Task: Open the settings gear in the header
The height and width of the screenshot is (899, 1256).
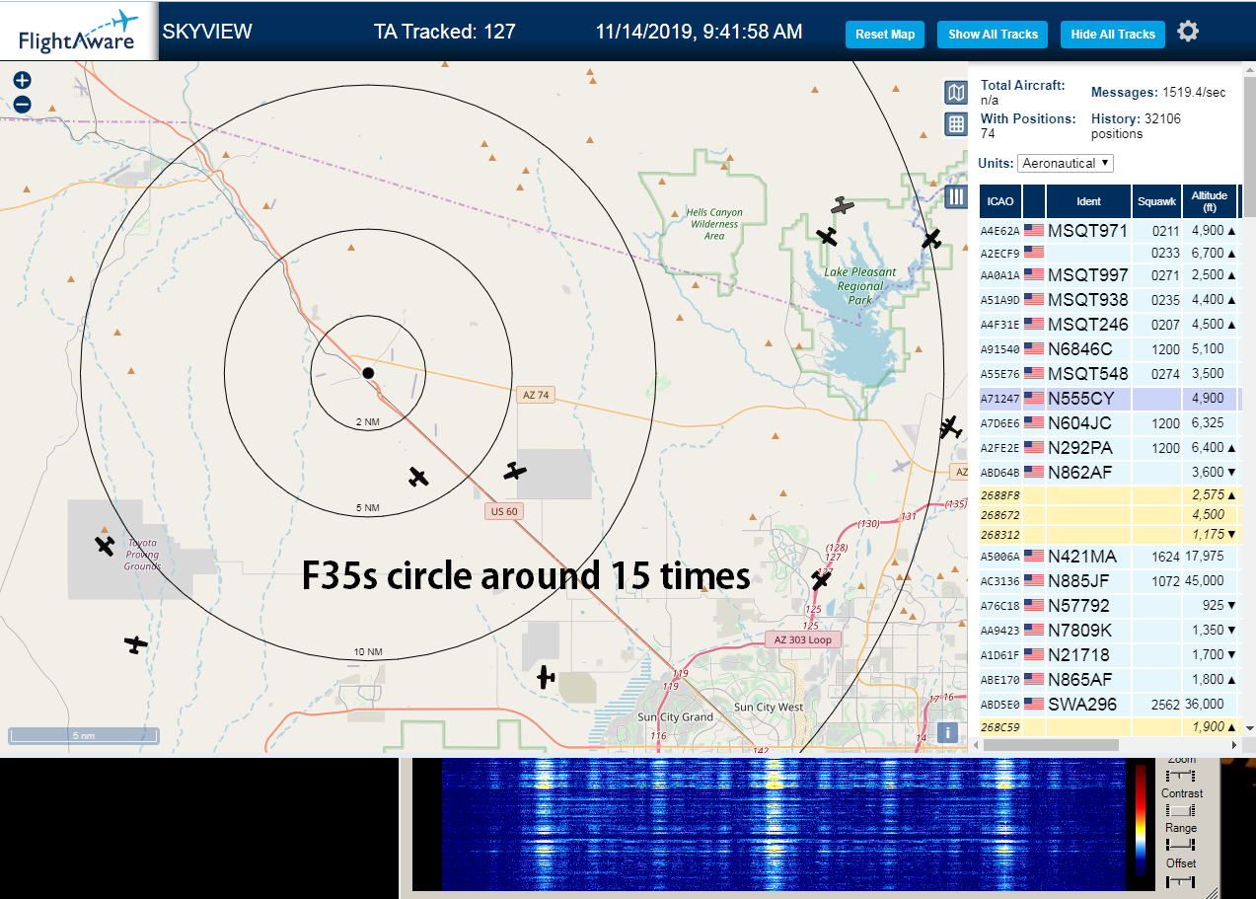Action: click(1188, 32)
